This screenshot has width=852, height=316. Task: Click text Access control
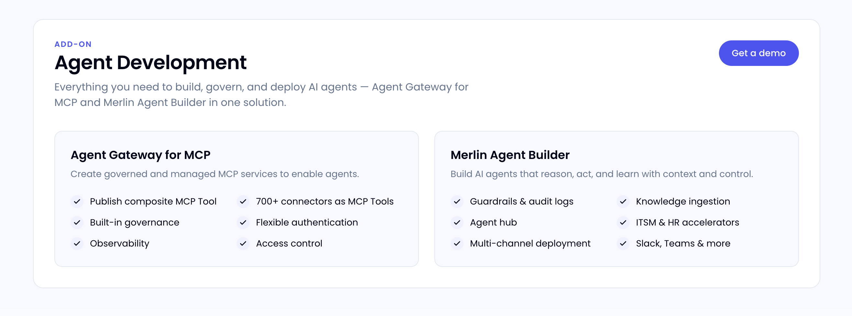[289, 244]
